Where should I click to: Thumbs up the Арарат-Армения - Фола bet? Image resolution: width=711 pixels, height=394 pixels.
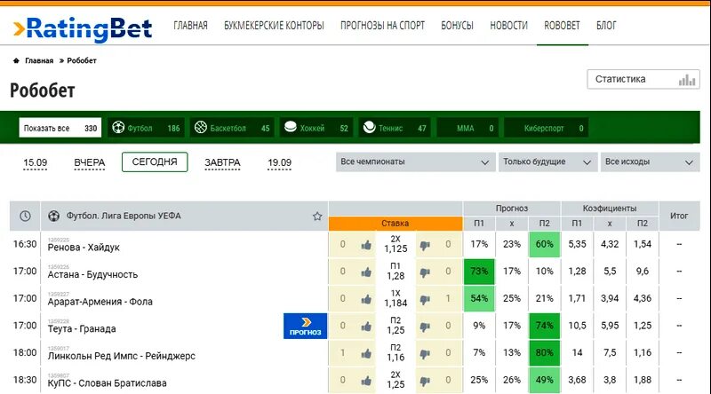(366, 299)
